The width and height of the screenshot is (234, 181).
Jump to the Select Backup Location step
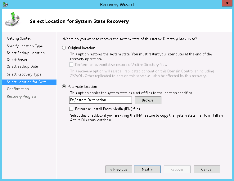click(x=26, y=53)
